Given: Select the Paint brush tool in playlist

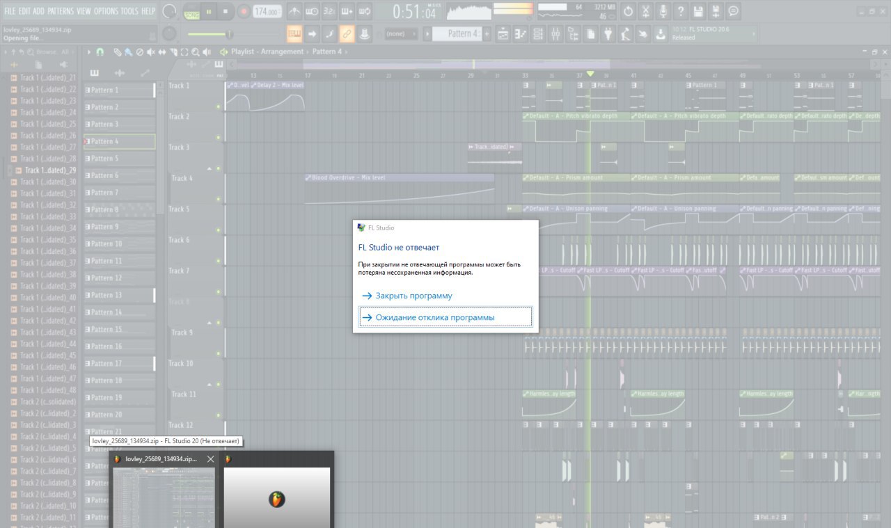Looking at the screenshot, I should [128, 52].
